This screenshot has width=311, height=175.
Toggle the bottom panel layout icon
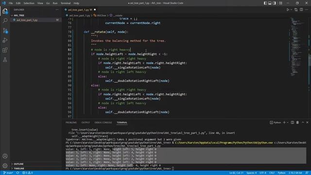(270, 3)
